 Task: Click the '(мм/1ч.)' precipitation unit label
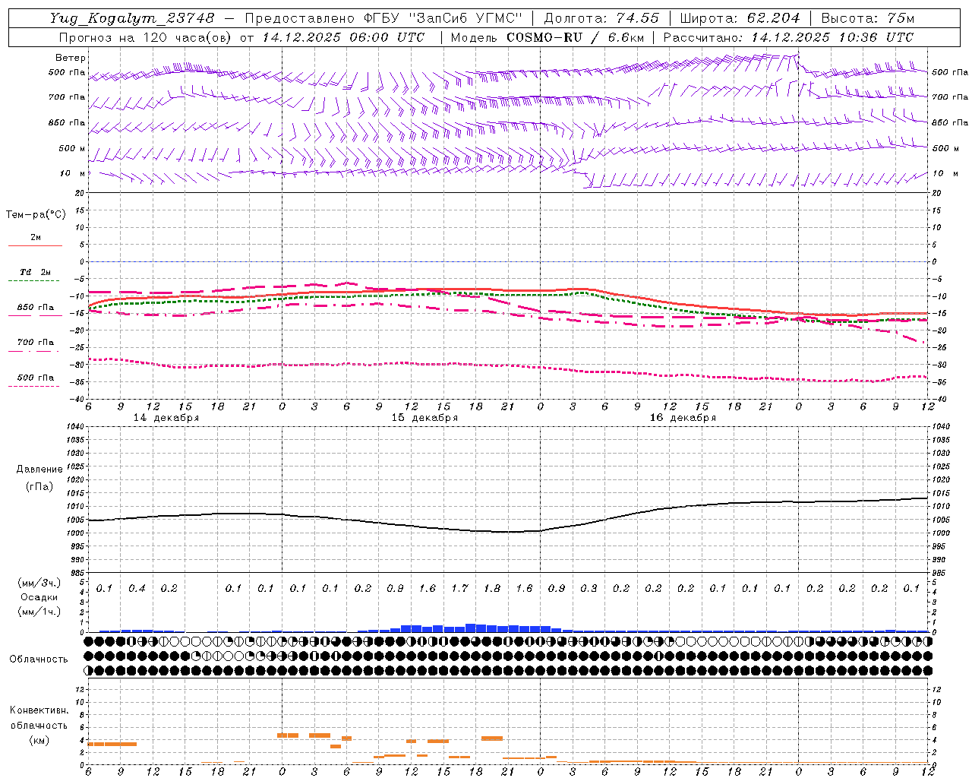[38, 612]
